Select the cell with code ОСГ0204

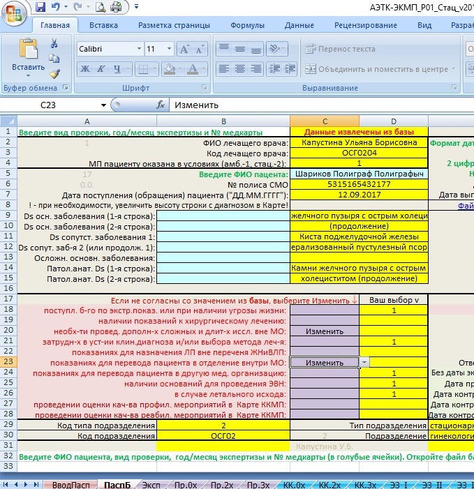click(360, 153)
